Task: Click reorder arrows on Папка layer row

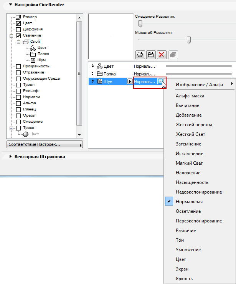Action: 92,74
